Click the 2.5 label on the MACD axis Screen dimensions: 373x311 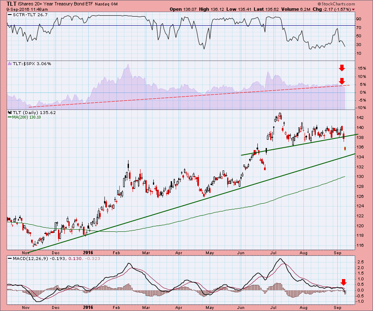coord(361,262)
